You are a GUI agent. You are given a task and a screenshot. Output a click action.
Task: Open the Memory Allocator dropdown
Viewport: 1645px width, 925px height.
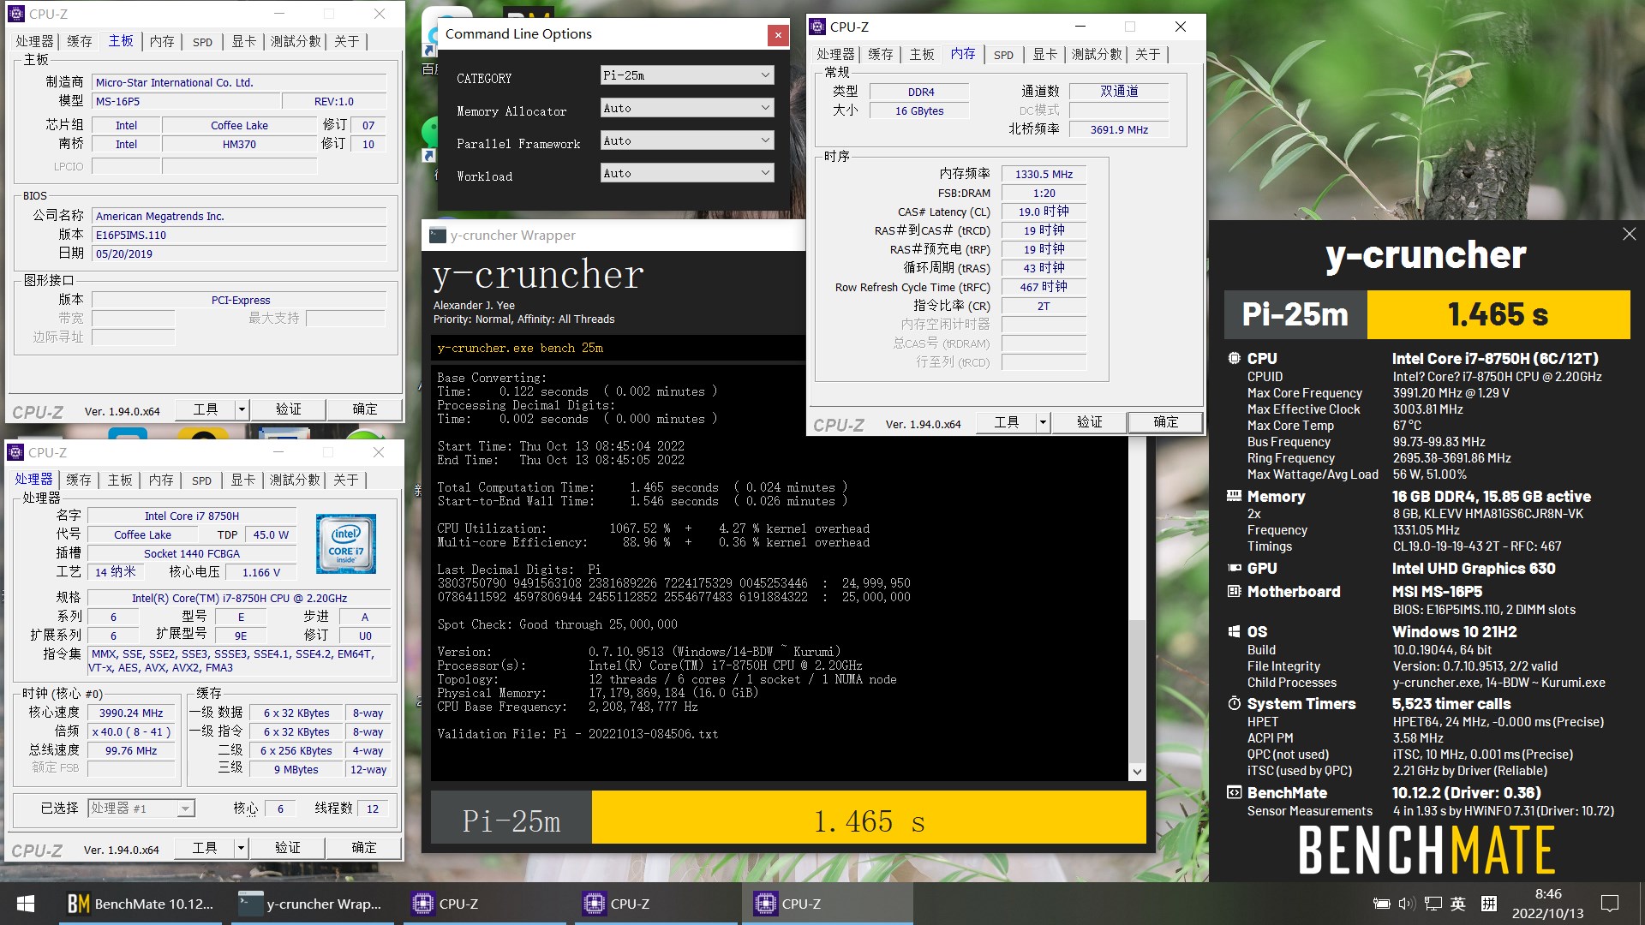[687, 108]
